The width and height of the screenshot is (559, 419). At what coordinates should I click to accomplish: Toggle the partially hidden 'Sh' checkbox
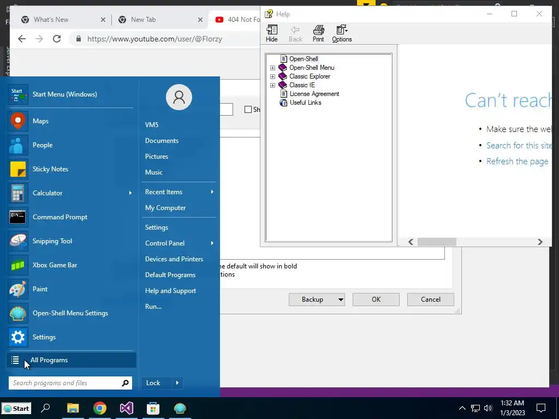point(248,109)
